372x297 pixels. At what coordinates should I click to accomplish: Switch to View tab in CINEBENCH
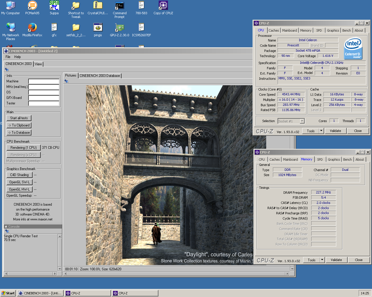click(x=38, y=64)
